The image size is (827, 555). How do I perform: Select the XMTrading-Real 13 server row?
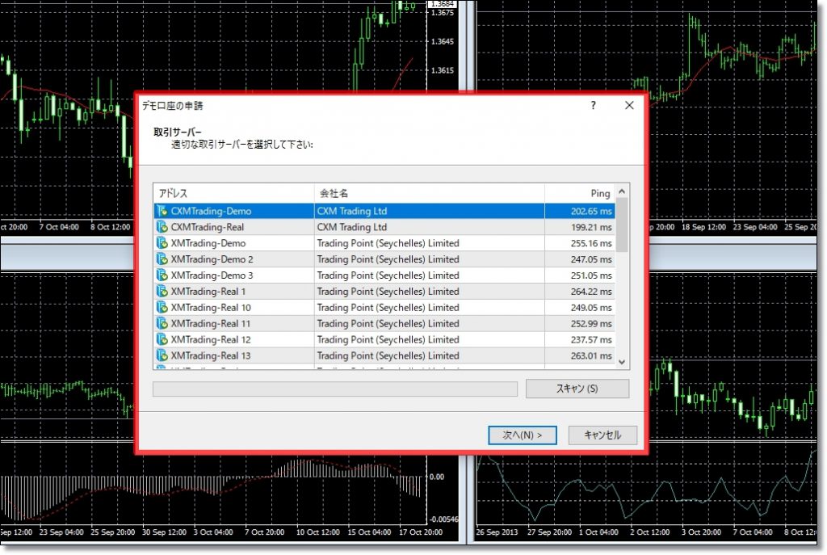click(x=384, y=355)
